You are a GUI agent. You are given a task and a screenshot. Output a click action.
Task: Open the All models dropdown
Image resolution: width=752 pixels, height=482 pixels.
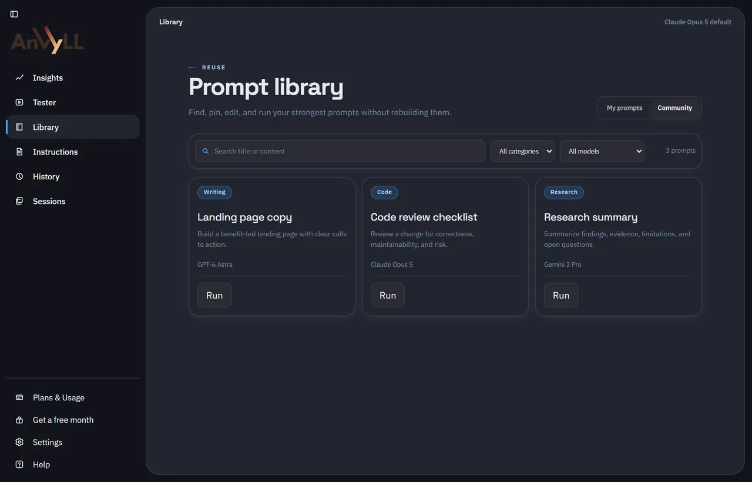[602, 151]
